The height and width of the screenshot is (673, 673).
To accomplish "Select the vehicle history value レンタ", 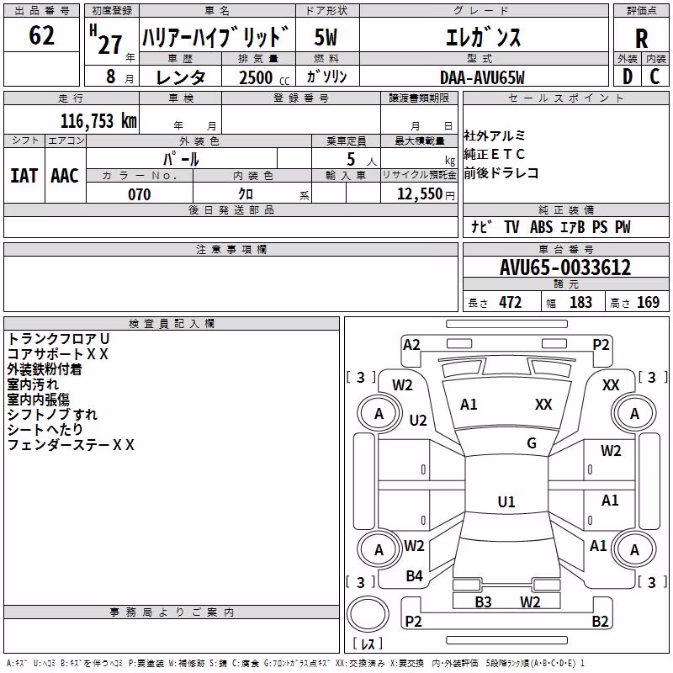I will (181, 77).
